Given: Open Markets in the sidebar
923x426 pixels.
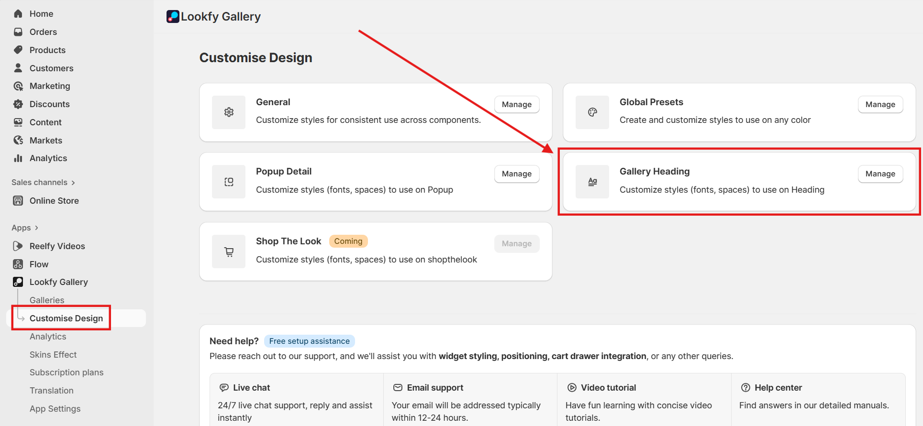Looking at the screenshot, I should click(46, 141).
